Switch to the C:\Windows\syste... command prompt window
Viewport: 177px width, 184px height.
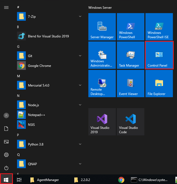point(149,180)
